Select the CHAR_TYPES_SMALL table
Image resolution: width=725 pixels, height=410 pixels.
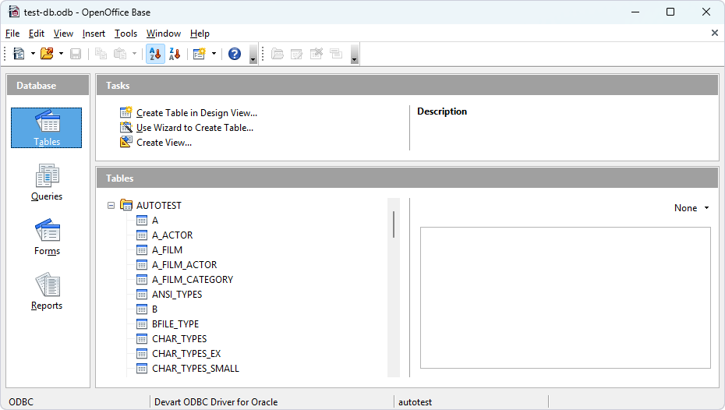click(196, 369)
